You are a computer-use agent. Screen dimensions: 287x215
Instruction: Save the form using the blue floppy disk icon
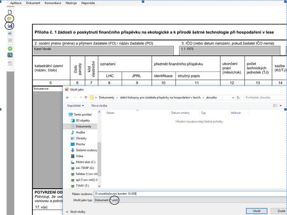[x=10, y=26]
